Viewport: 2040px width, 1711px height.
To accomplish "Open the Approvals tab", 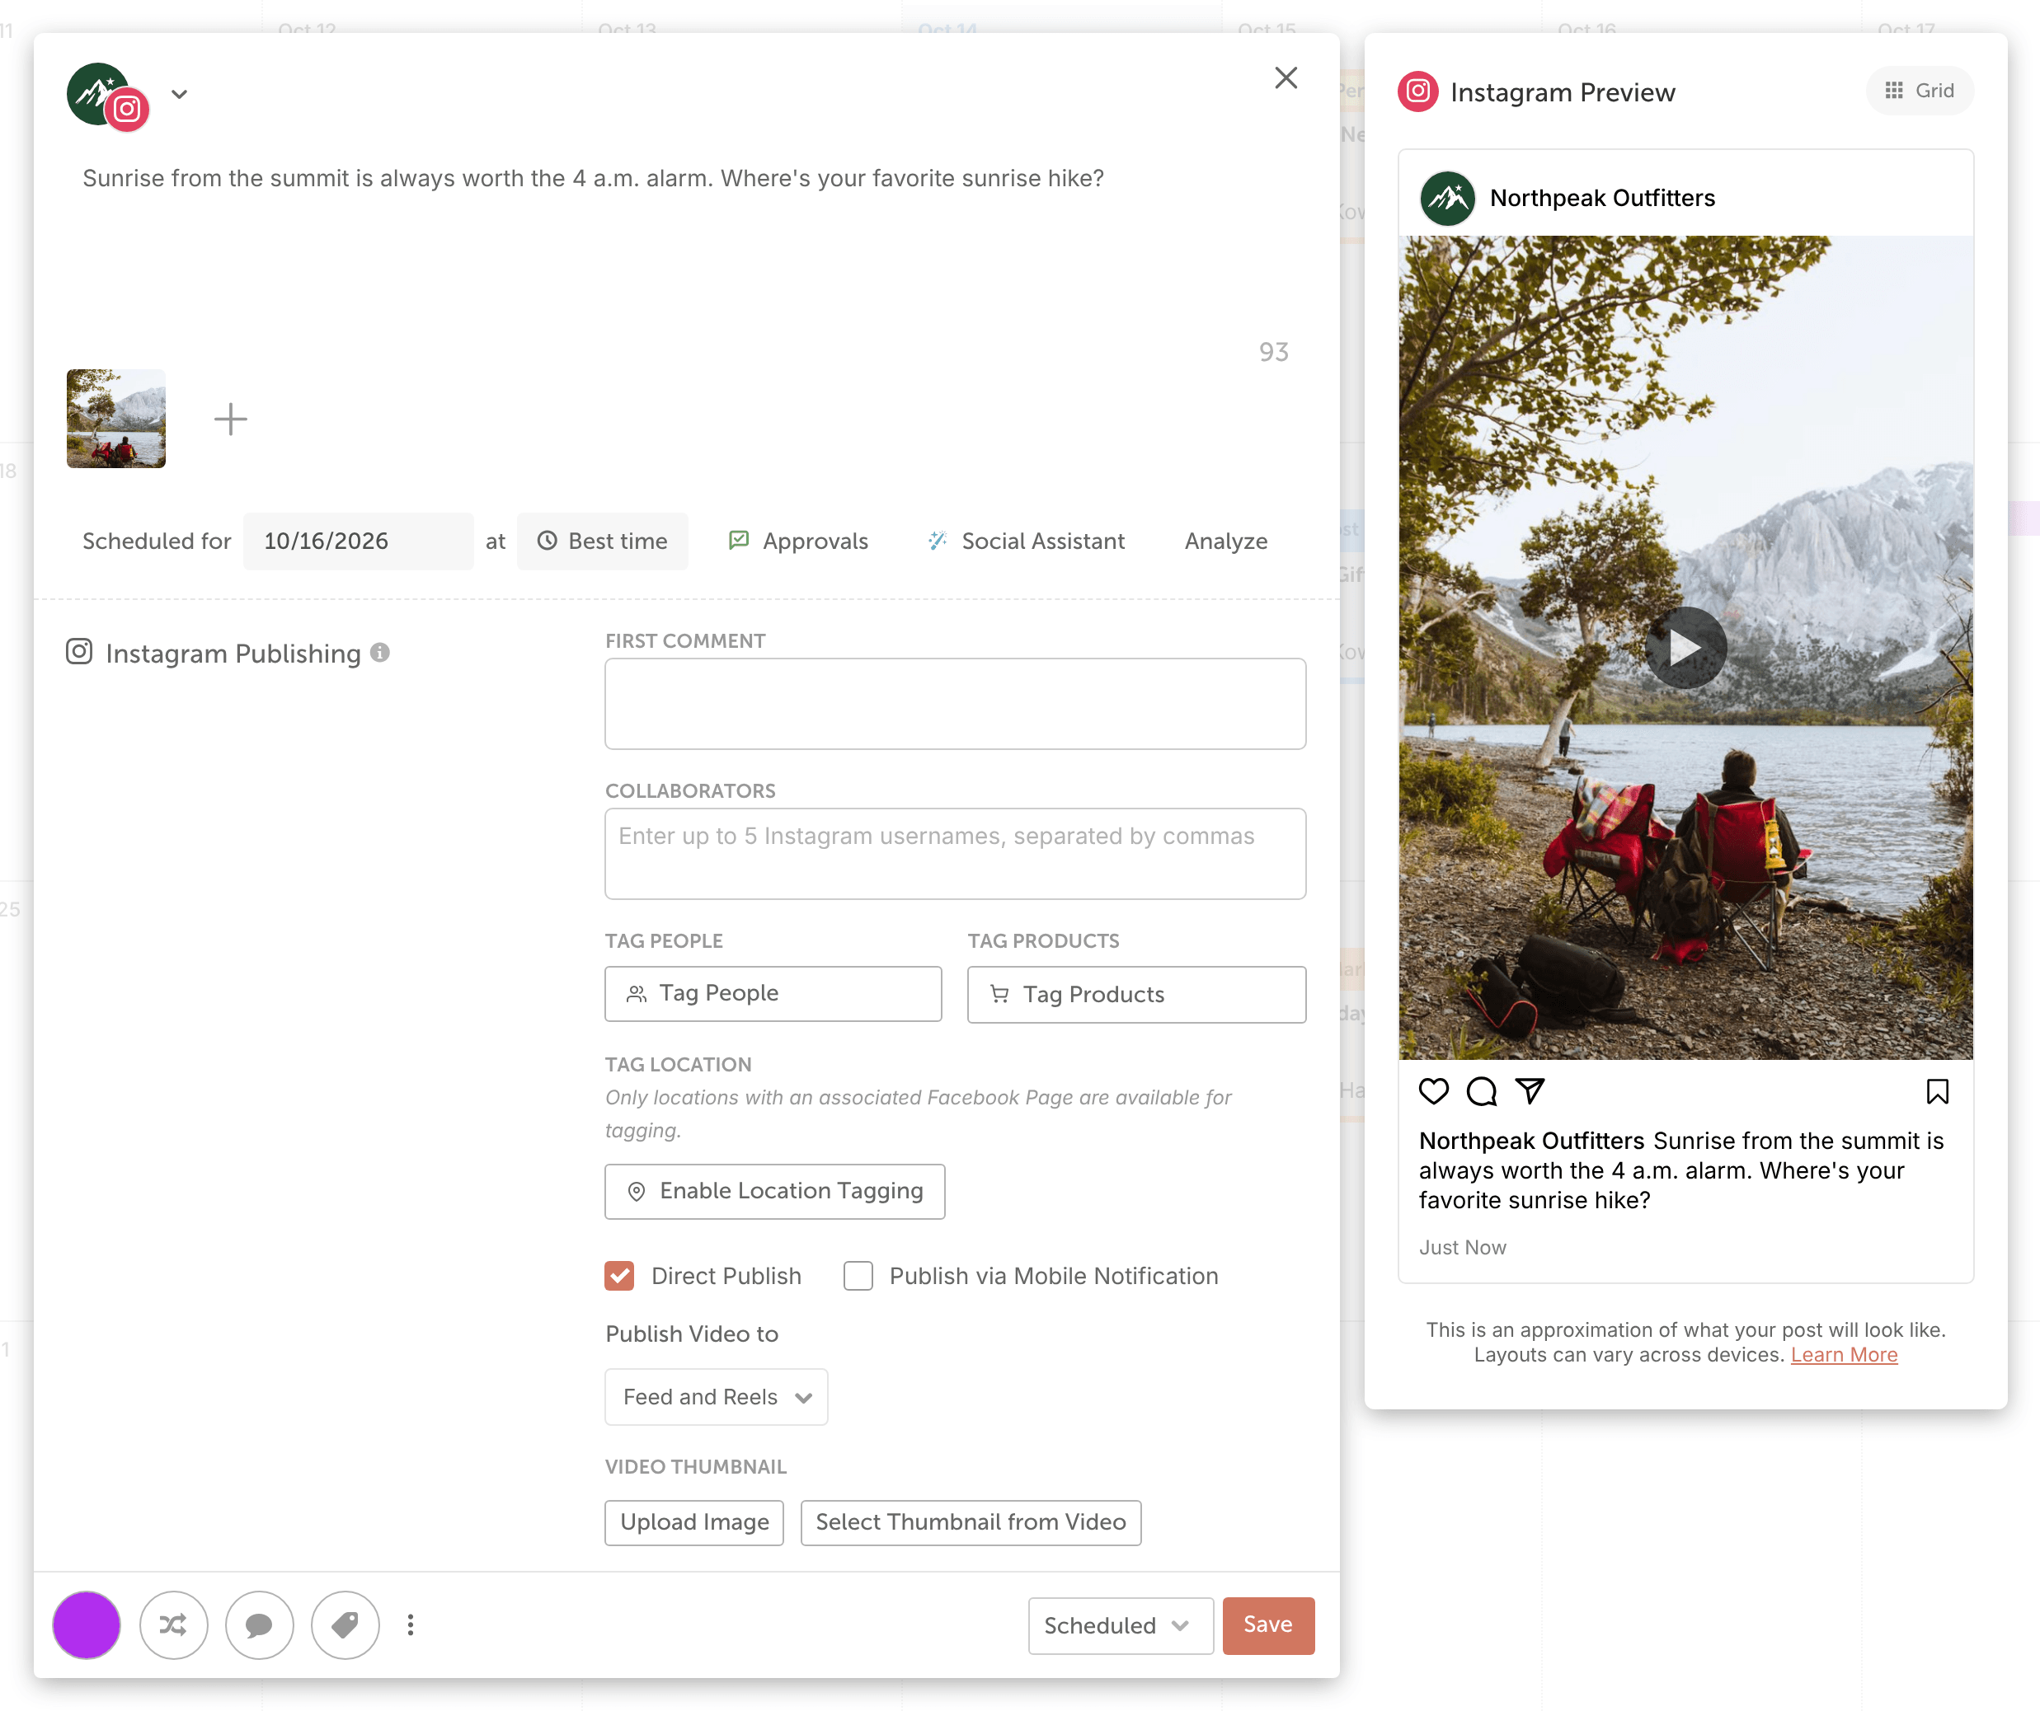I will (x=798, y=541).
